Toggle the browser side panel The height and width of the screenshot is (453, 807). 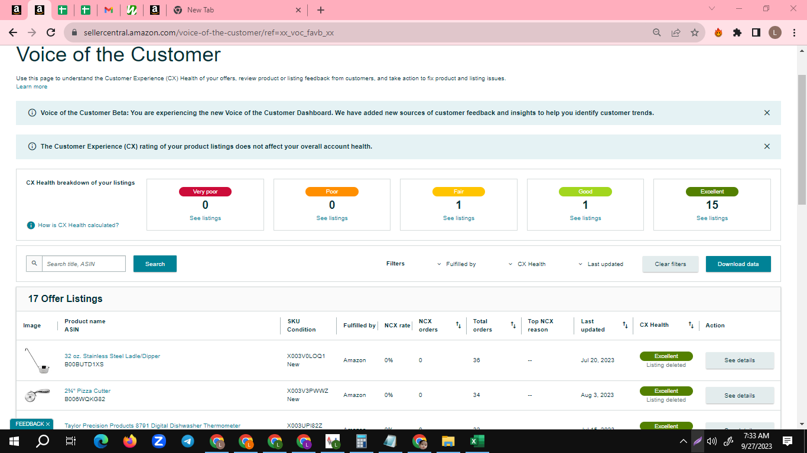(756, 33)
